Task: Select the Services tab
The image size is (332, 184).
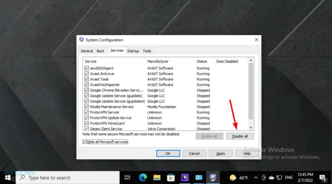Action: [117, 50]
